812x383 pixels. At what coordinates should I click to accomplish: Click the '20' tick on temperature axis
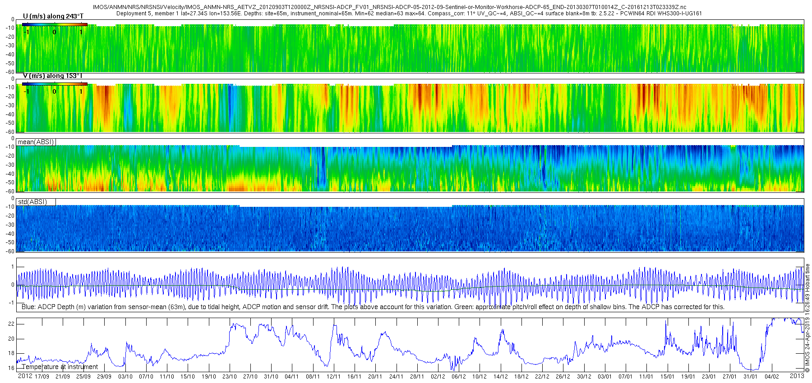coord(11,339)
